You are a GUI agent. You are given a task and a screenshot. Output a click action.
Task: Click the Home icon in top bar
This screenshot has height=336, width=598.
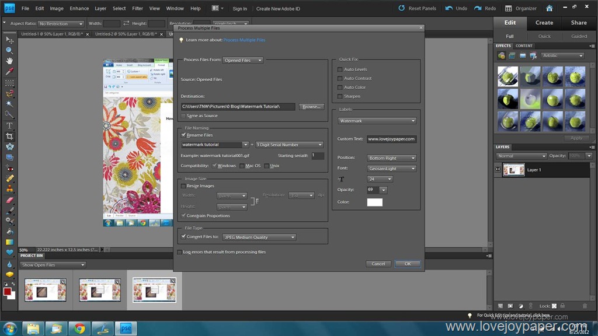click(549, 8)
